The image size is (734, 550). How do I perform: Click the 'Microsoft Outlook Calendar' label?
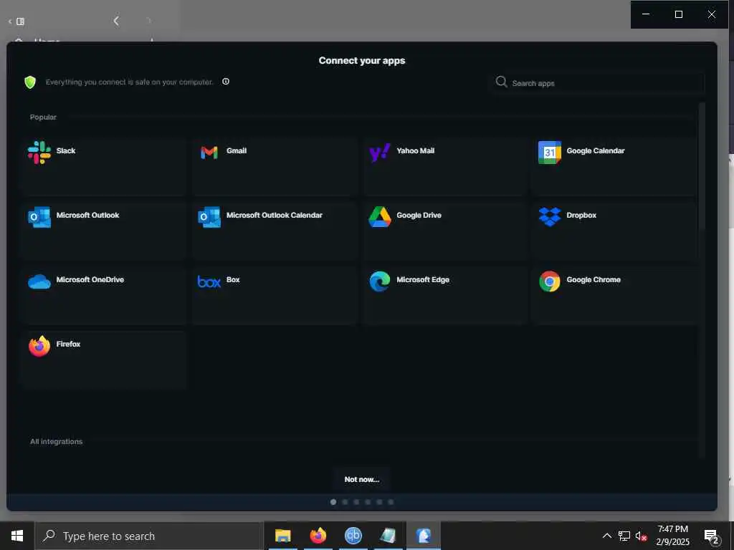275,215
